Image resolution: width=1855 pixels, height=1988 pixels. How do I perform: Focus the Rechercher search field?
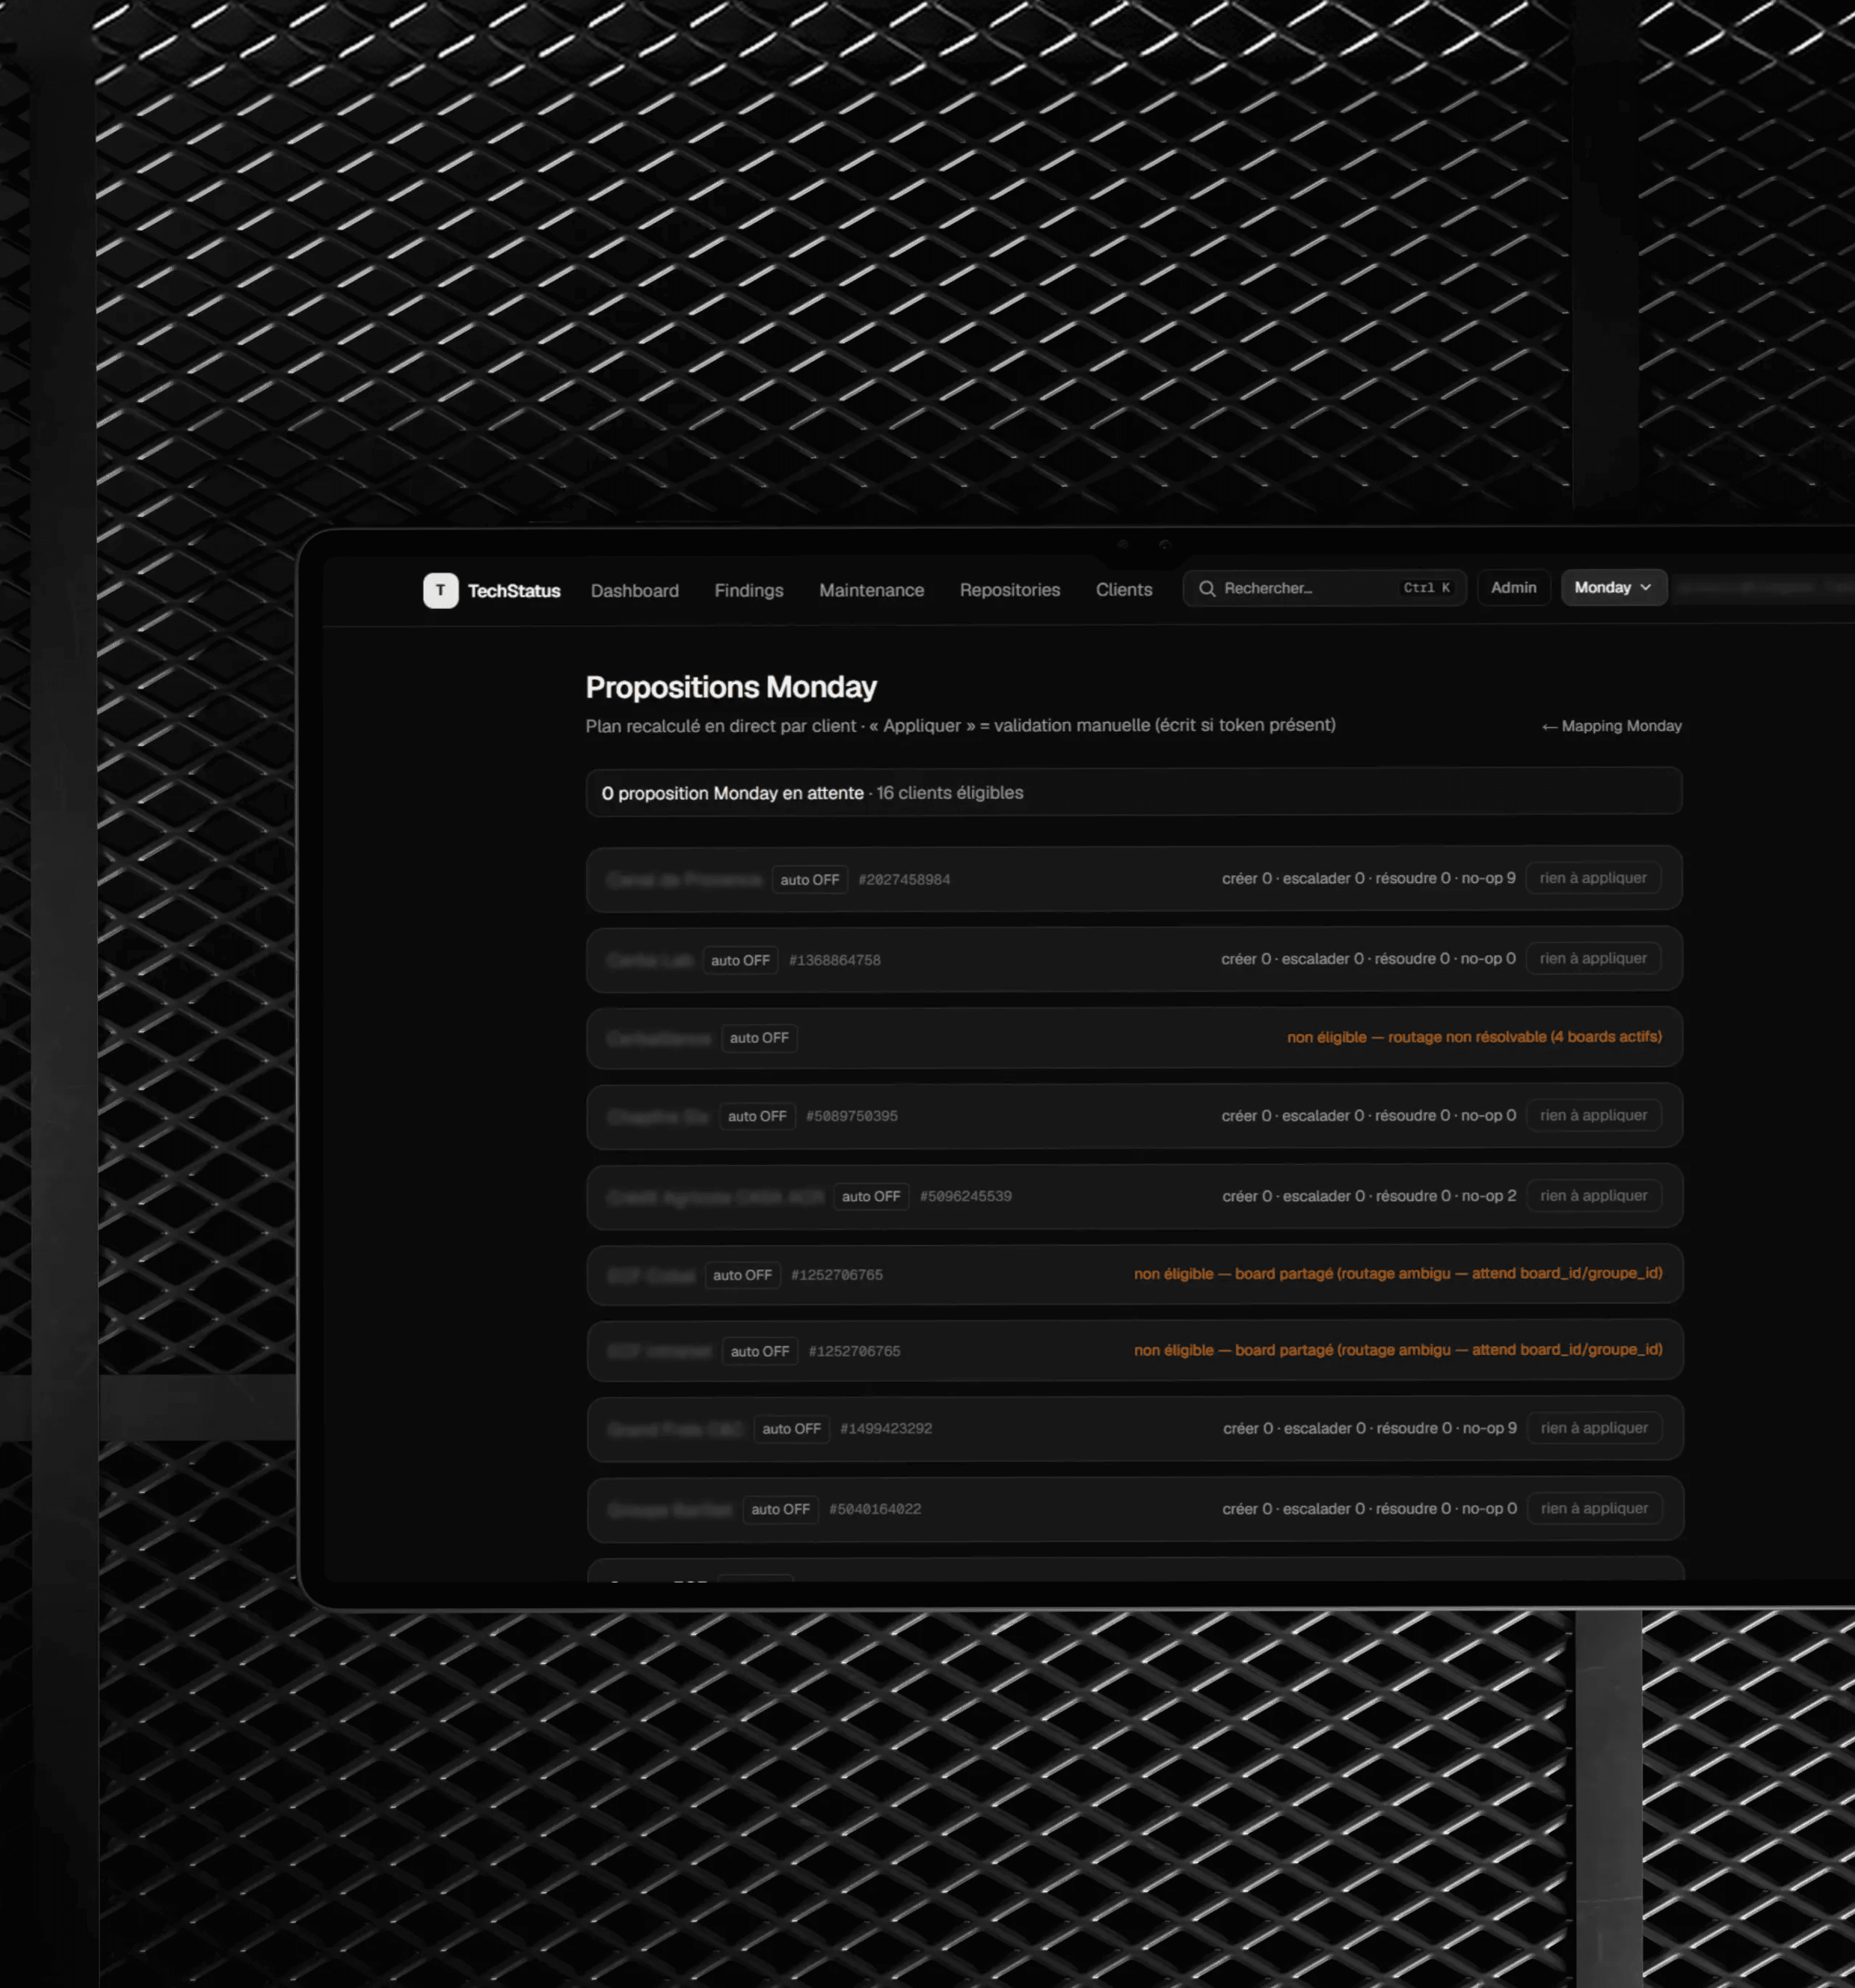click(x=1324, y=588)
